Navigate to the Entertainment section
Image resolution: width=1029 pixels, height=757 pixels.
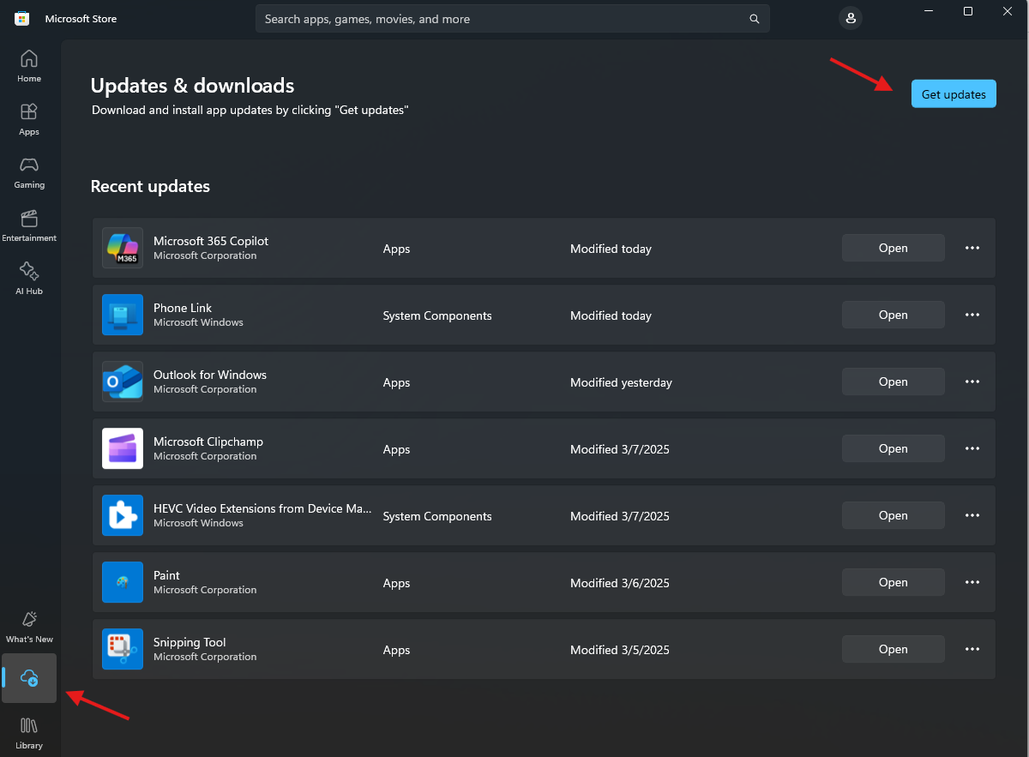pos(29,225)
